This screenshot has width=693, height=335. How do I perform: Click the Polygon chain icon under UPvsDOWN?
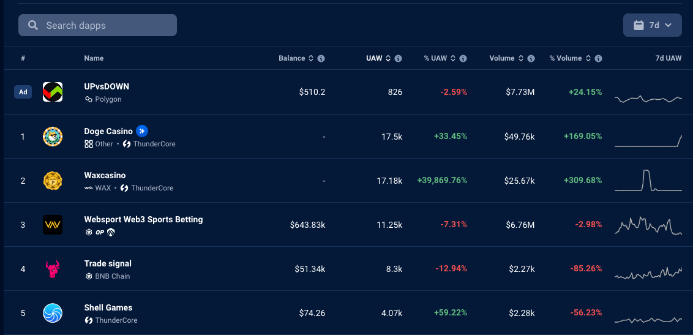tap(88, 99)
